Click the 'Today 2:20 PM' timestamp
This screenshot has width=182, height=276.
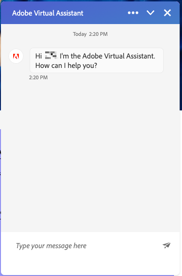coord(90,34)
